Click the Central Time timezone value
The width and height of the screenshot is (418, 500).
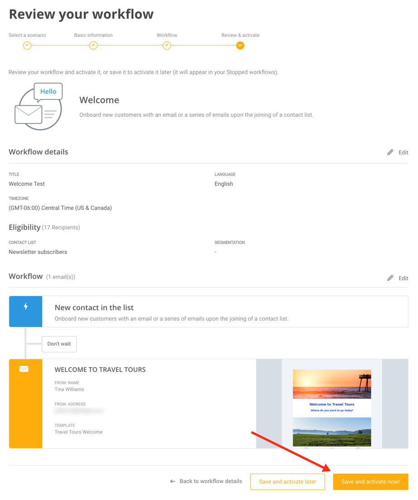[x=60, y=208]
